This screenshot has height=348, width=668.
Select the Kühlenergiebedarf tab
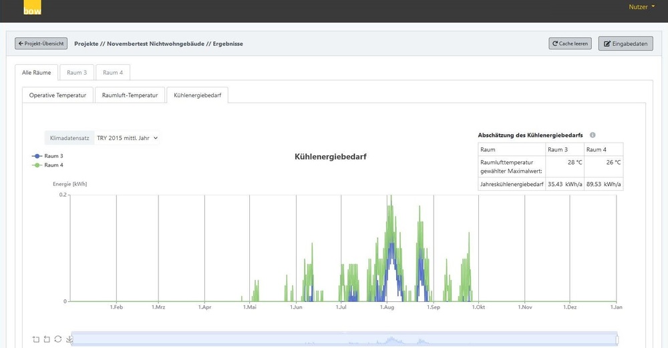click(197, 95)
